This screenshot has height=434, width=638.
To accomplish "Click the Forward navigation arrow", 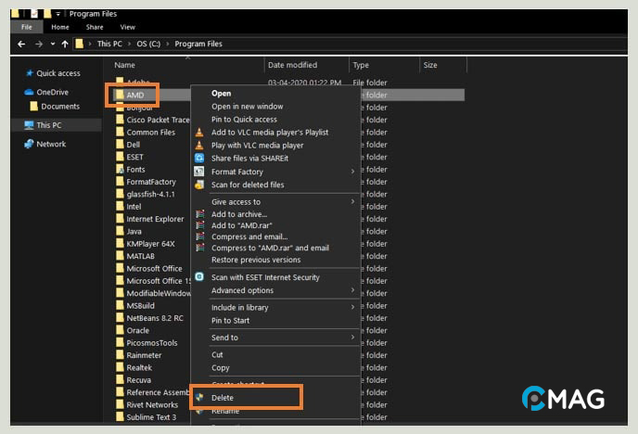I will tap(39, 44).
